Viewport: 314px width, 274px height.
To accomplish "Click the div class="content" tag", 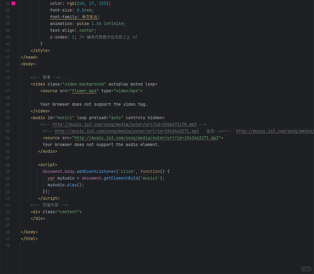I will 56,212.
